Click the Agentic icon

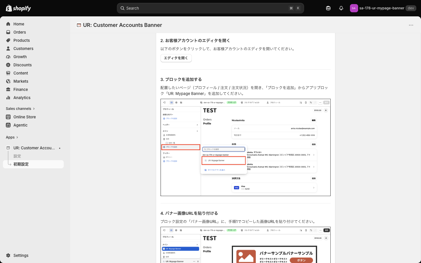point(8,125)
